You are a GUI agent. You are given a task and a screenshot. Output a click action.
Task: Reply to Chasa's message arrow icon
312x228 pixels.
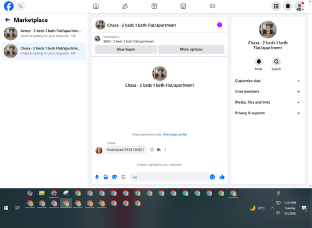point(158,149)
